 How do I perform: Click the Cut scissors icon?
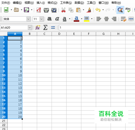click(x=63, y=10)
